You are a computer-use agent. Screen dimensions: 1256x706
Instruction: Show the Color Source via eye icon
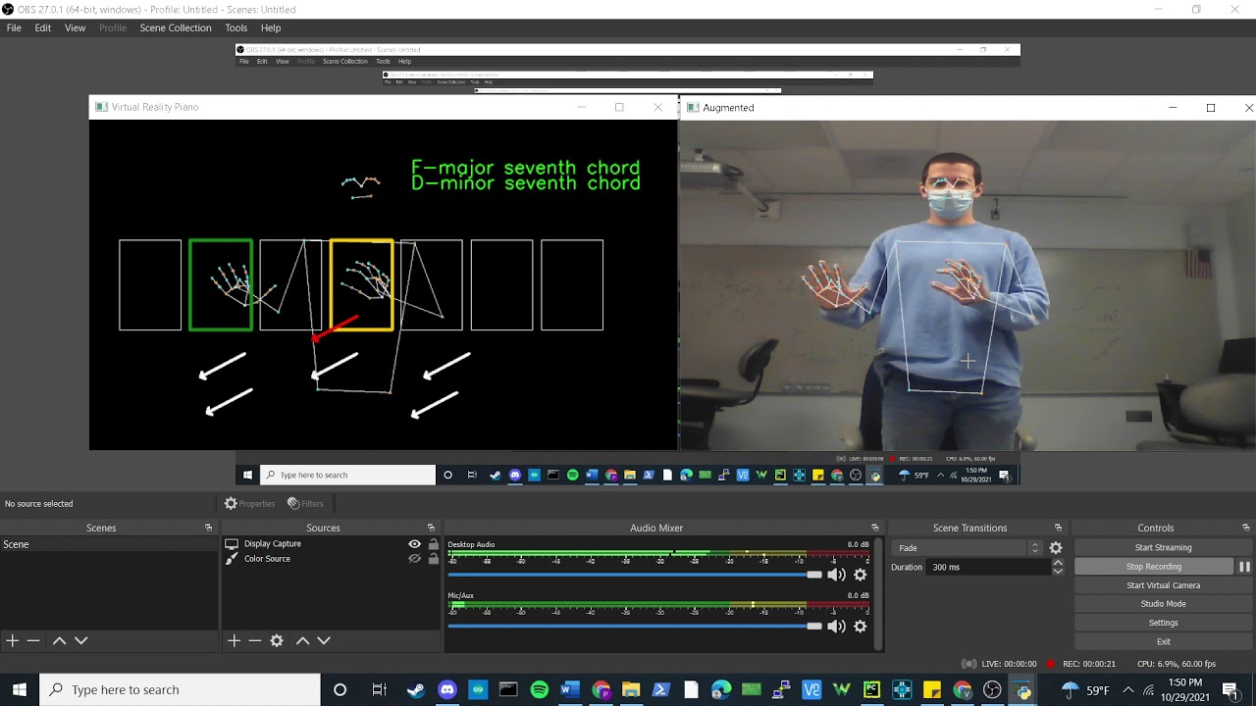(x=414, y=559)
